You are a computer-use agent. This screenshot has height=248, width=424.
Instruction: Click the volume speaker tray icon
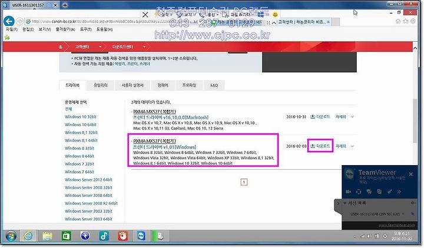(x=369, y=236)
